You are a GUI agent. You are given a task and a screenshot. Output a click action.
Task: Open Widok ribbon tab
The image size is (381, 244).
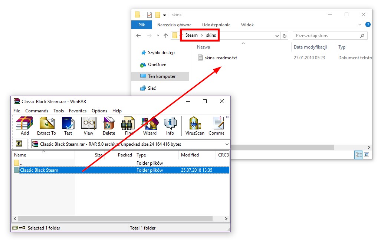247,25
